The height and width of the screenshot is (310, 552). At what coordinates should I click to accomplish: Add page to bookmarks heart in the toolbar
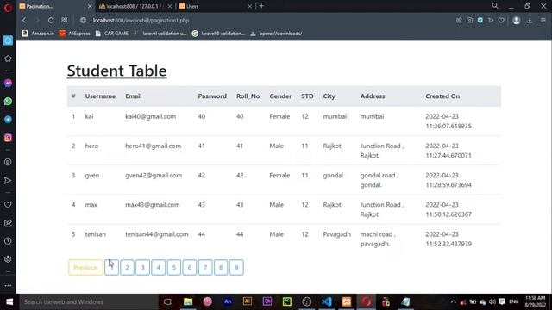501,21
